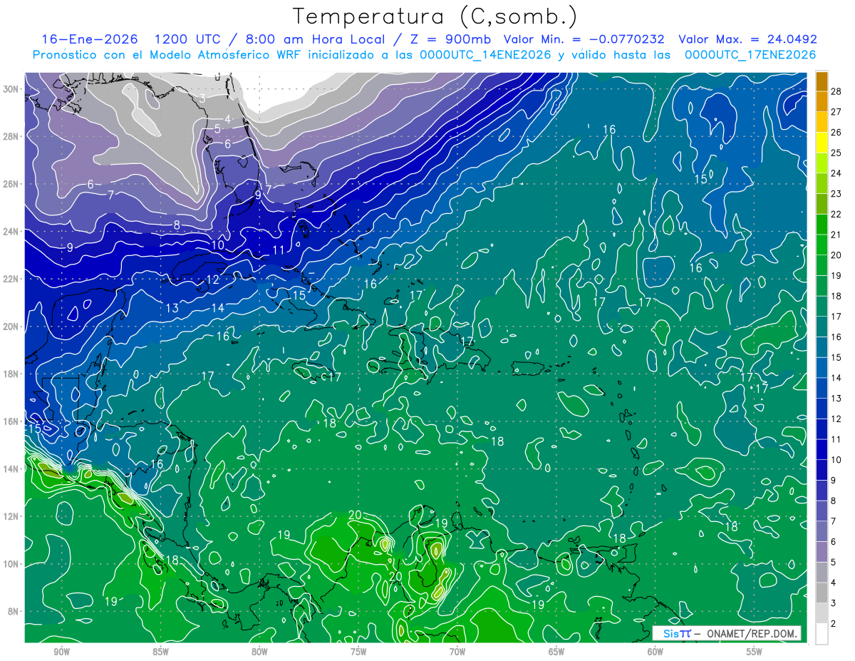Click dark blue legend band between 10 and 11

(x=822, y=449)
